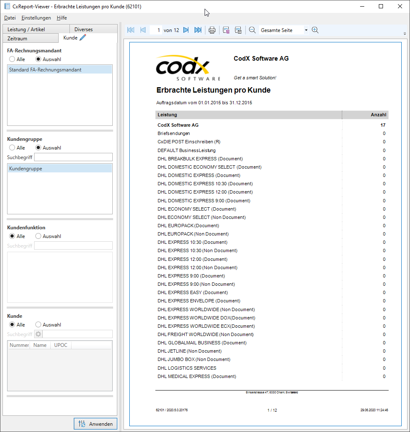Go to the first report page

pyautogui.click(x=131, y=30)
